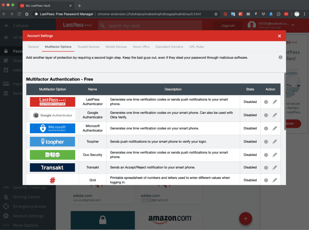Edit Toopher settings with pencil icon
Viewport: 309px width, 230px height.
click(275, 142)
